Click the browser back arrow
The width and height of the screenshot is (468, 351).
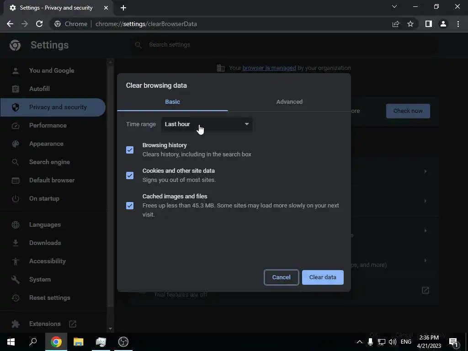(x=10, y=24)
